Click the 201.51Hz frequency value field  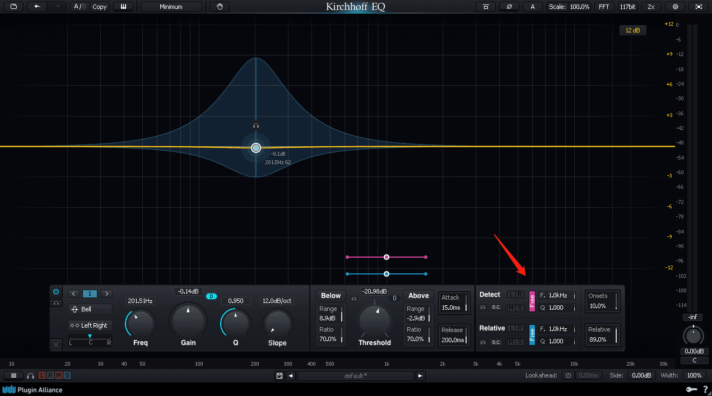pyautogui.click(x=140, y=301)
